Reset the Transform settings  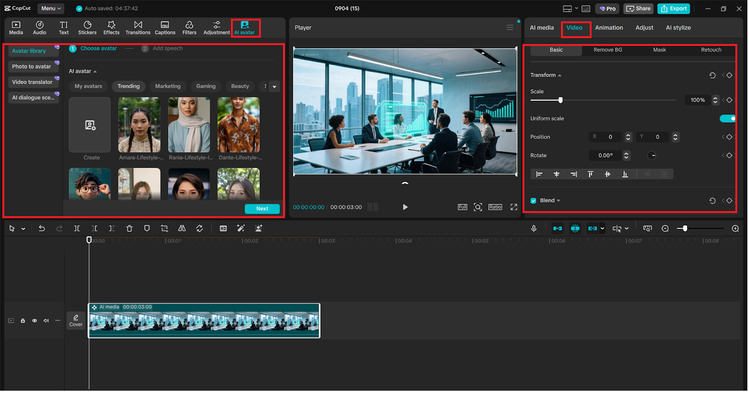coord(712,75)
